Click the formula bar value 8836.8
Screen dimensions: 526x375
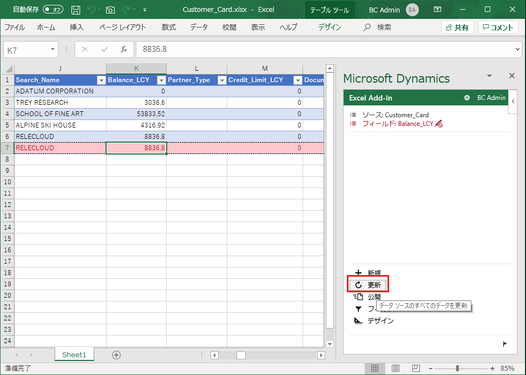(x=155, y=49)
